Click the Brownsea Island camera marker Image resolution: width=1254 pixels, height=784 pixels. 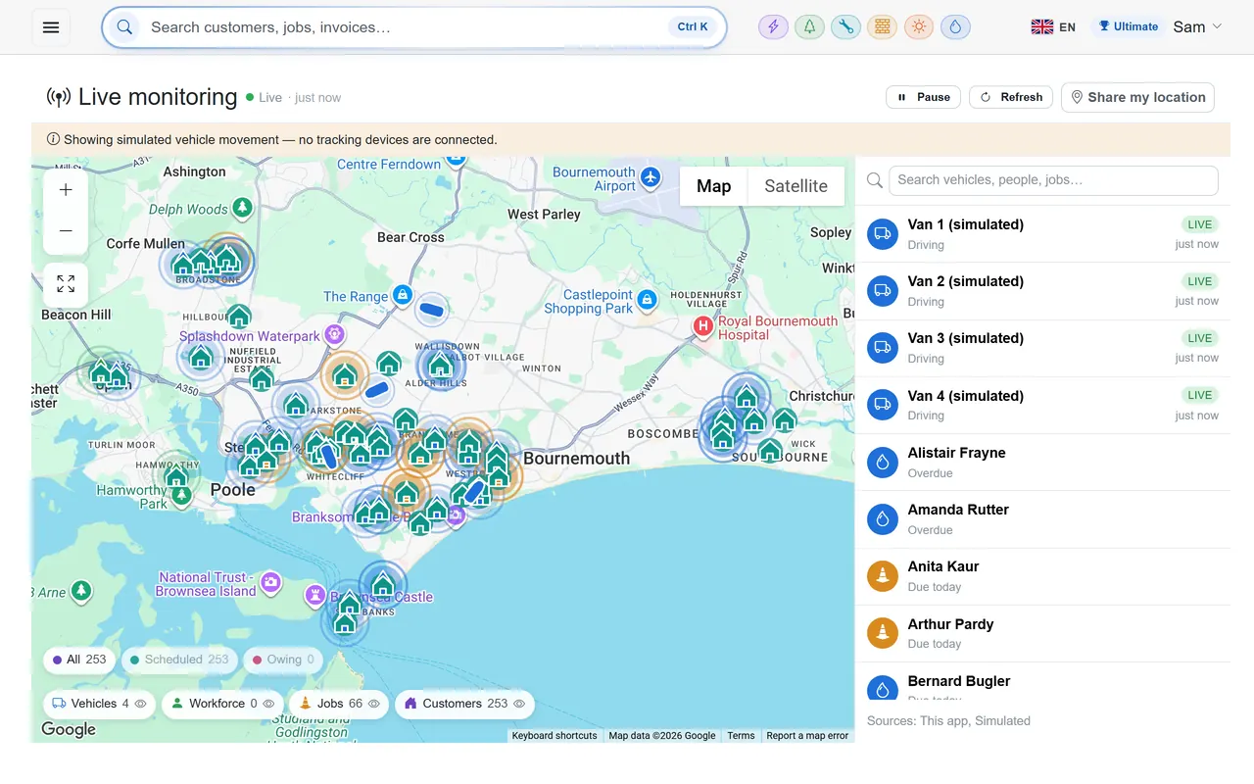coord(270,584)
